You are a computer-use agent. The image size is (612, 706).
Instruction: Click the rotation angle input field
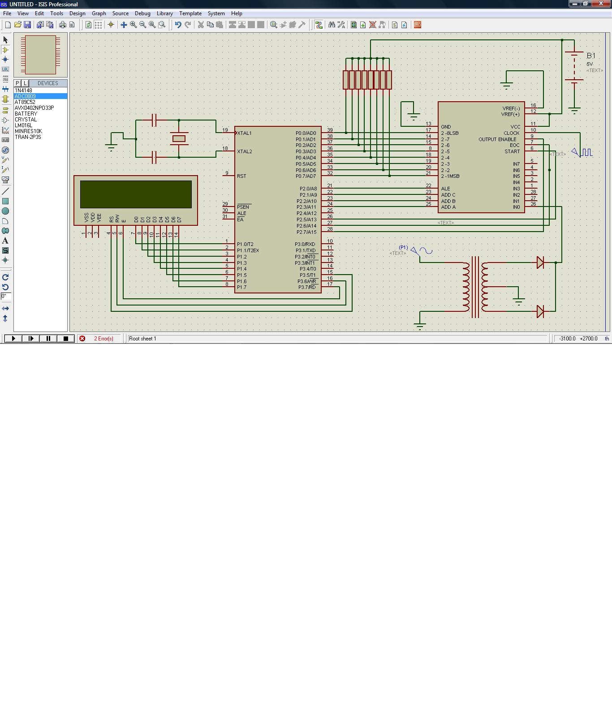click(5, 296)
